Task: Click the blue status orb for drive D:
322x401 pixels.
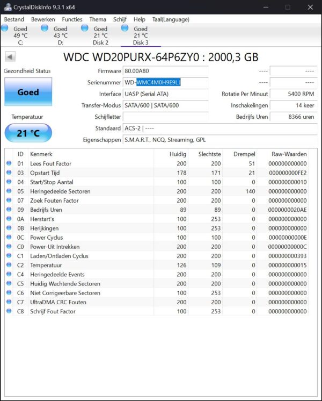Action: tap(45, 28)
